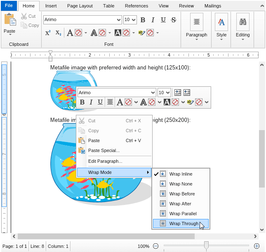This screenshot has width=266, height=252.
Task: Expand the font size dropdown in floating toolbar
Action: point(168,93)
